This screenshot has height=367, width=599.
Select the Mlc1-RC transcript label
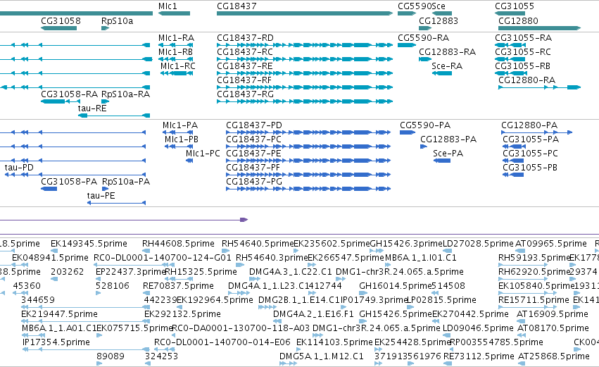point(177,66)
